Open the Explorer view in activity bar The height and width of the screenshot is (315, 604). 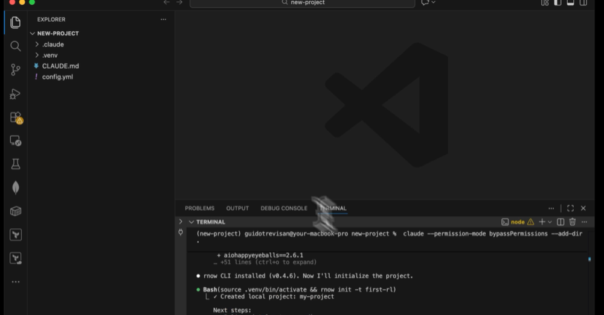16,23
